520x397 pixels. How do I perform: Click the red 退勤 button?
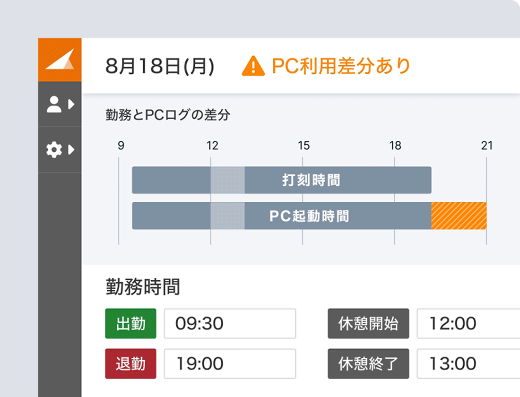130,363
